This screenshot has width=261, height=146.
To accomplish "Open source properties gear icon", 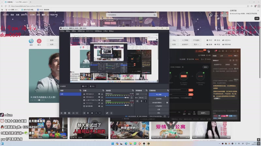I will click(92, 113).
